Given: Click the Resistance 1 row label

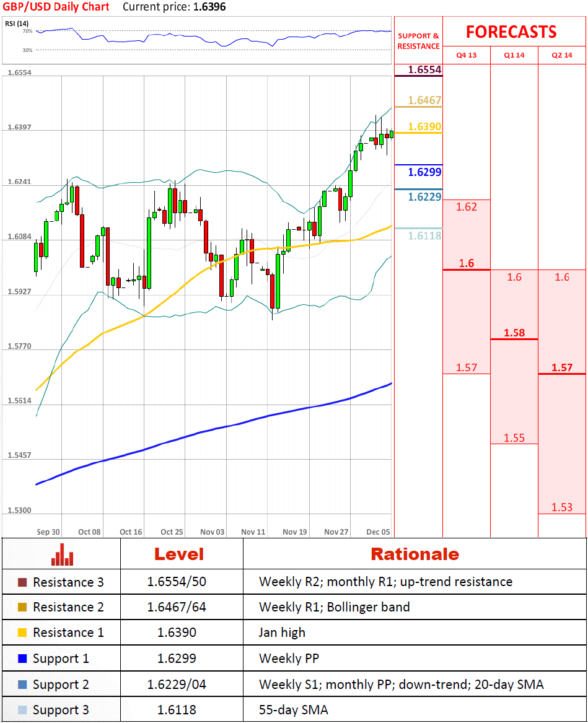Looking at the screenshot, I should (x=68, y=633).
